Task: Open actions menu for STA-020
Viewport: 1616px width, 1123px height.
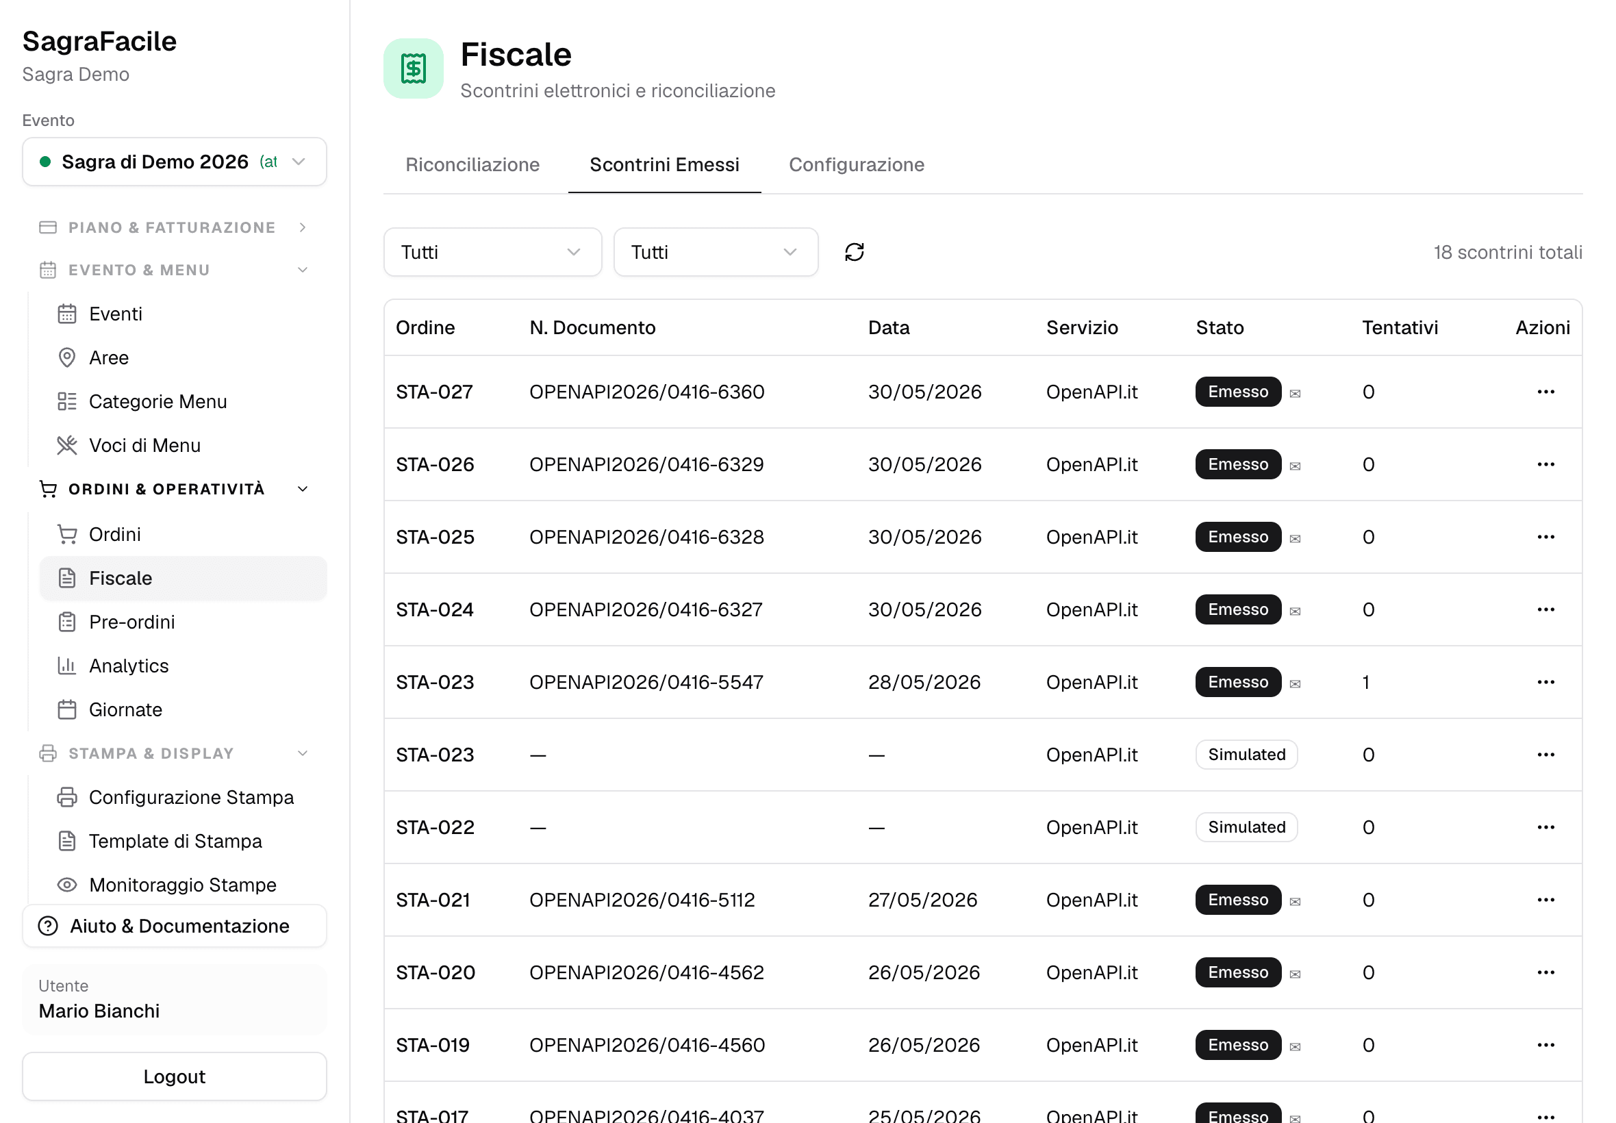Action: point(1544,972)
